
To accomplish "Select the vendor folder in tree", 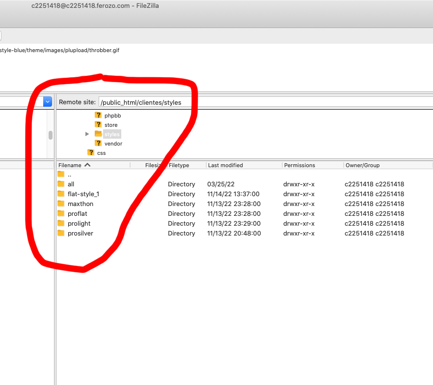I will point(113,144).
